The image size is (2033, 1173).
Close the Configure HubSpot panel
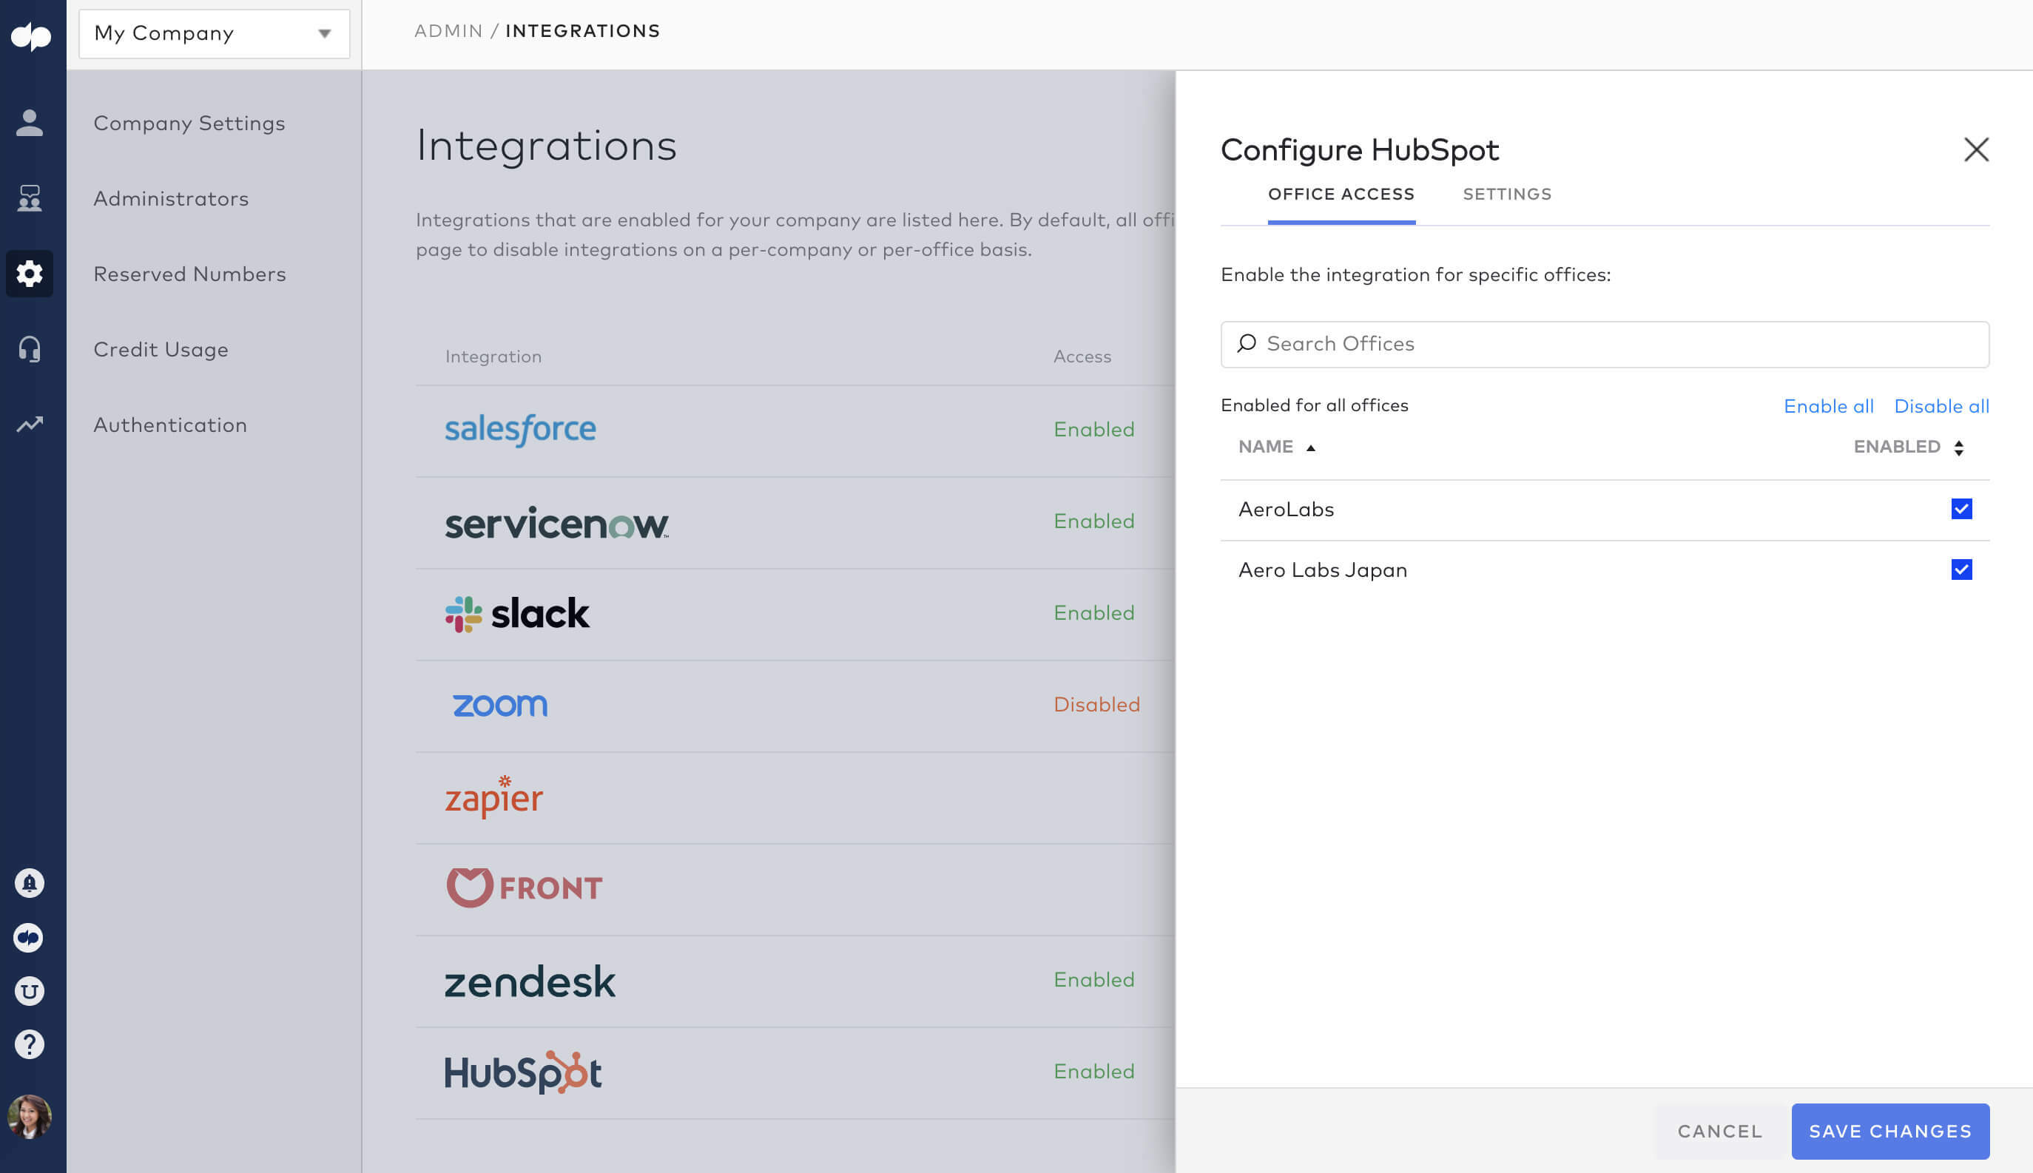tap(1976, 149)
